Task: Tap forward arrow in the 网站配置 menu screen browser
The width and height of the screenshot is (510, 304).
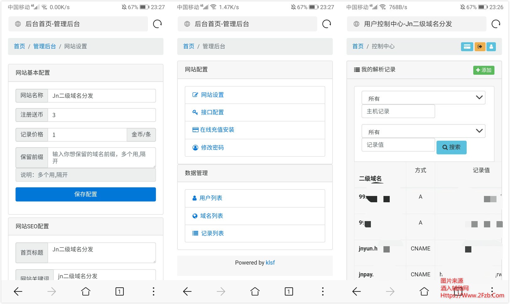Action: pos(221,291)
